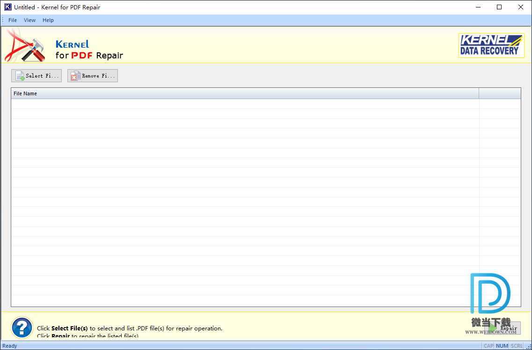Click the menu bar gripper handle

point(3,21)
